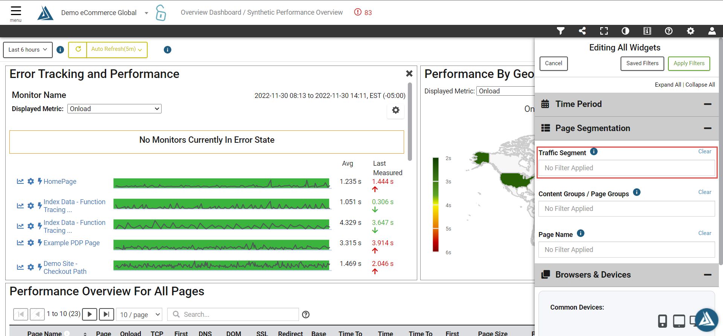
Task: Open the hamburger menu
Action: coord(16,13)
